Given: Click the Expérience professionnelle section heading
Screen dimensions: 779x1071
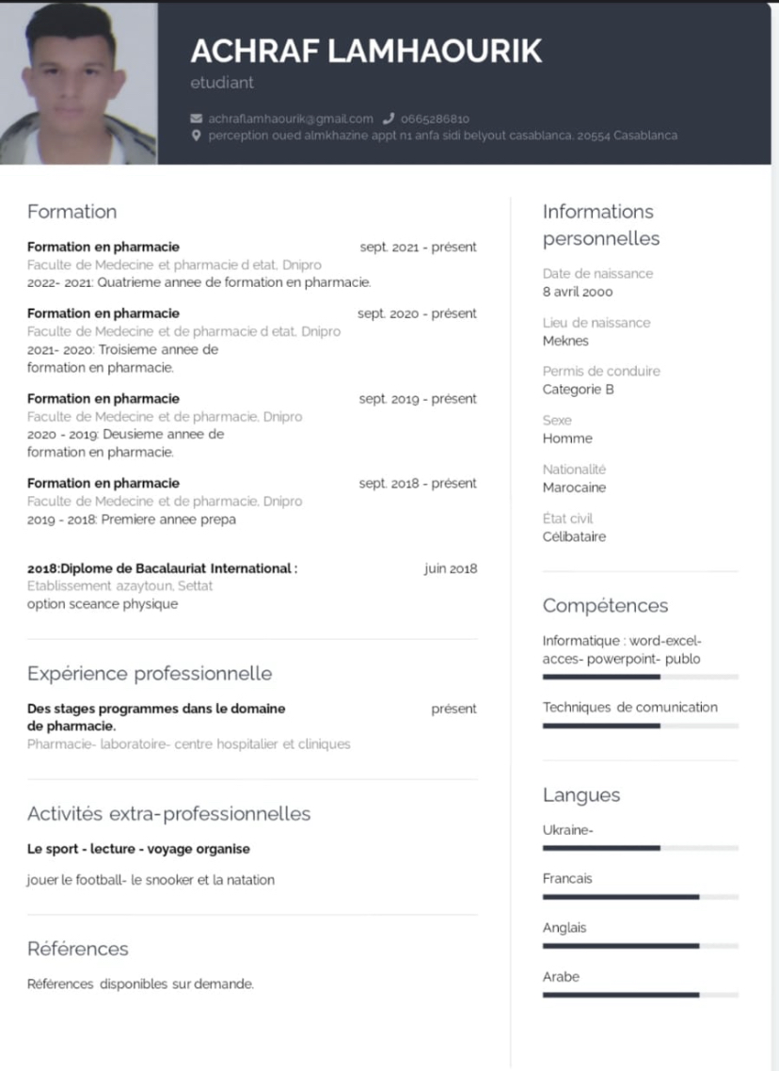Looking at the screenshot, I should (150, 674).
